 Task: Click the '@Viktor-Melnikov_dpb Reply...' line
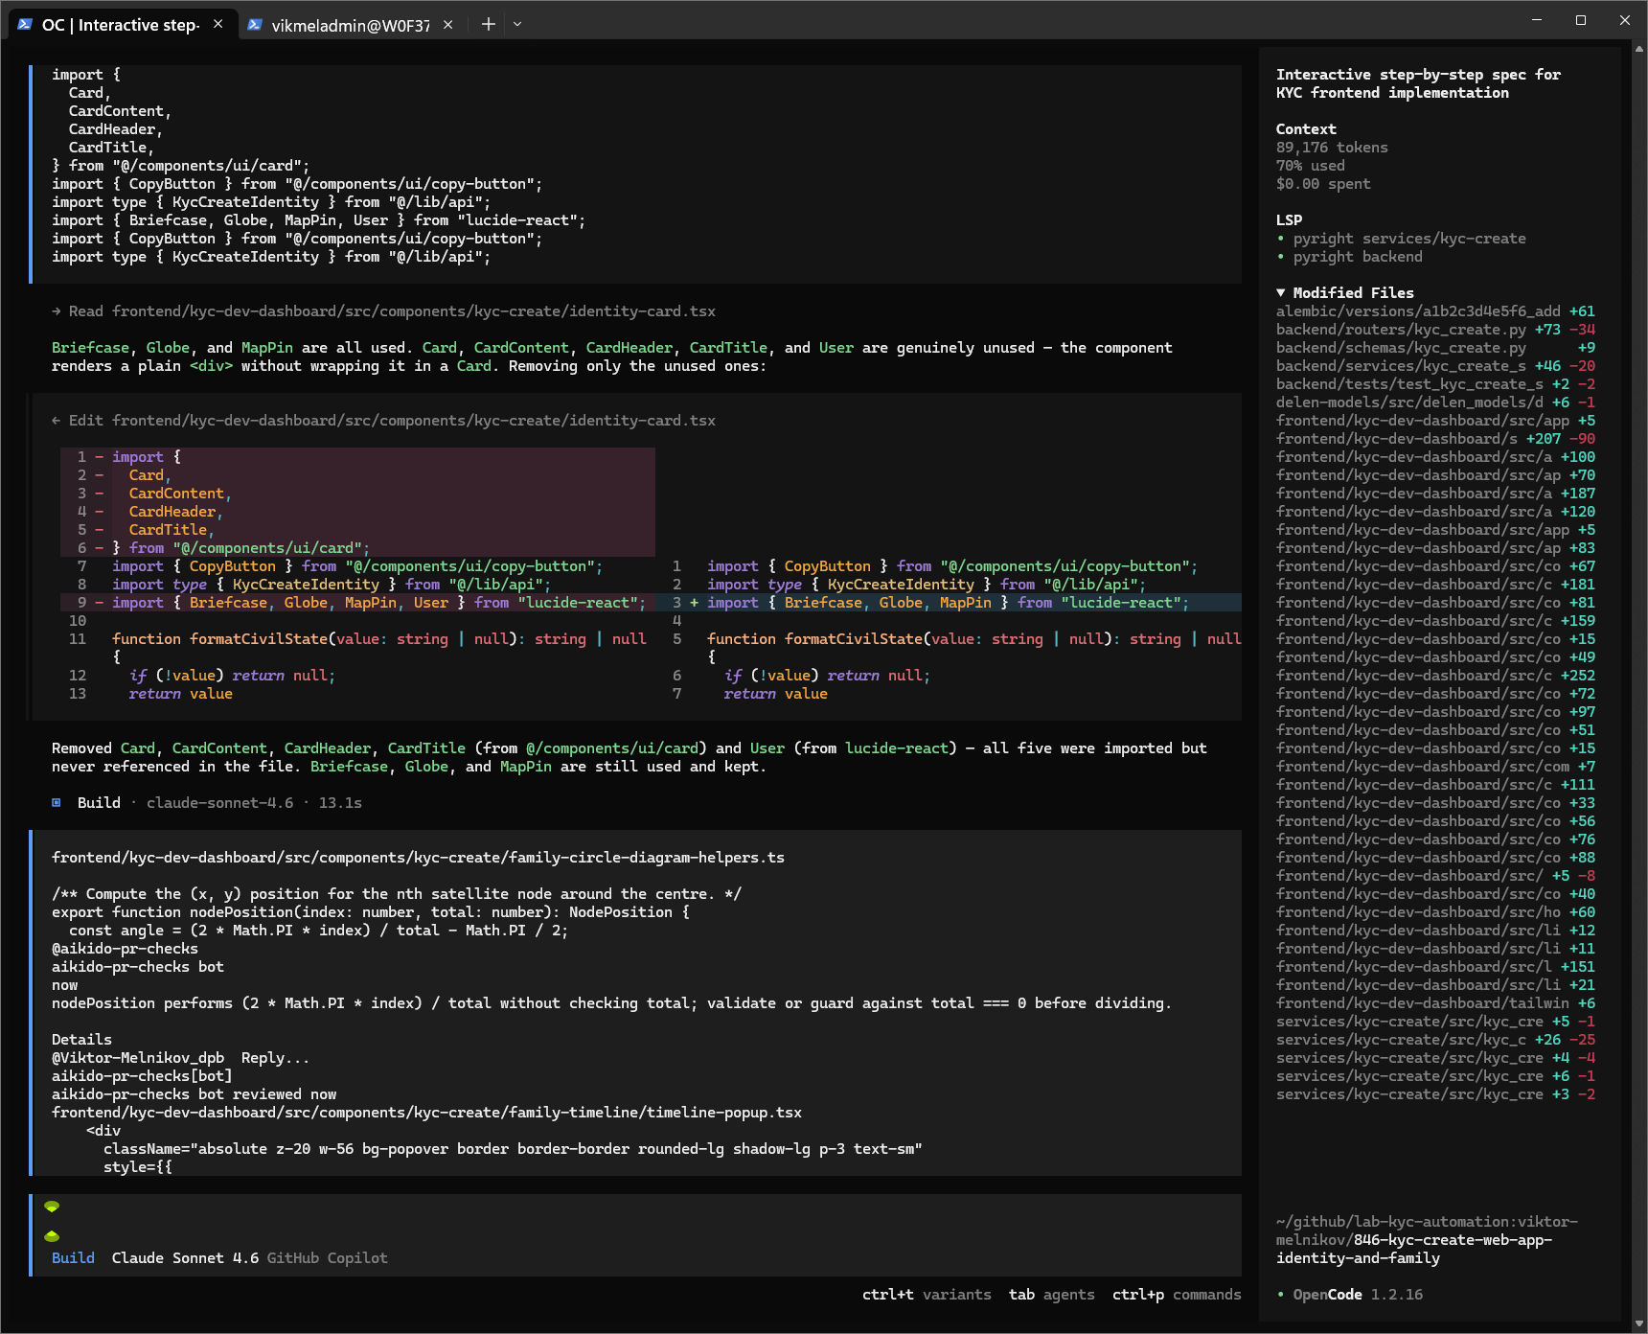[x=180, y=1058]
